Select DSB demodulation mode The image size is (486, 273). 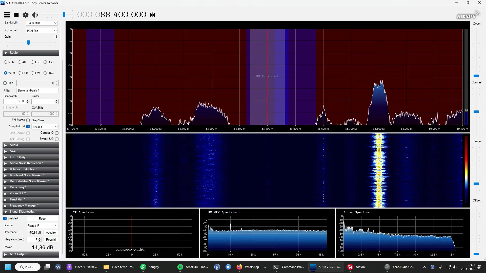pos(23,73)
